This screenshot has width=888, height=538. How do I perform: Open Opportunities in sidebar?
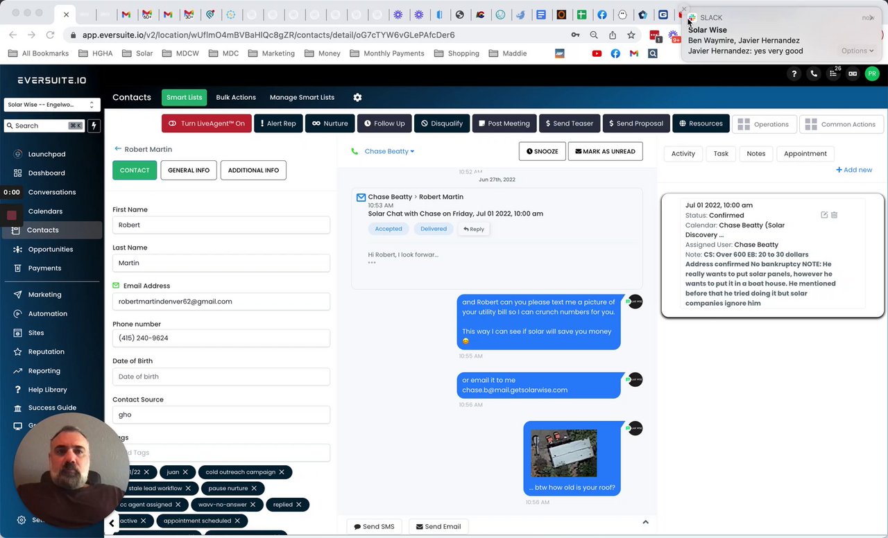click(x=51, y=250)
